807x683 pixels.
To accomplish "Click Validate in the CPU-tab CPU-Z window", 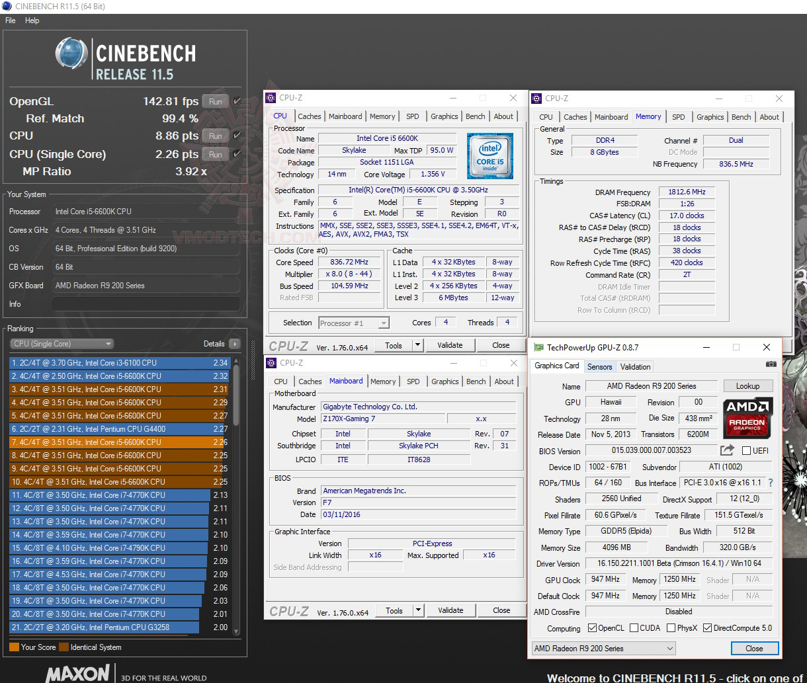I will [450, 345].
